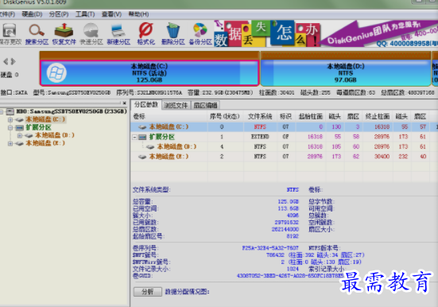
Task: Click the Windows logo icon on C: partition bar
Action: pyautogui.click(x=56, y=73)
